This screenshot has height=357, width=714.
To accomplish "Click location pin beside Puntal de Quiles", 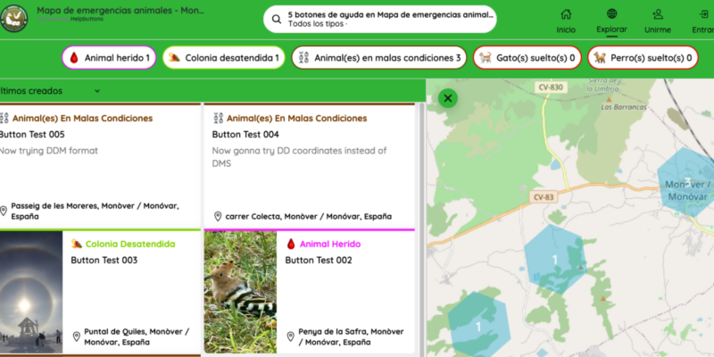I will [77, 336].
